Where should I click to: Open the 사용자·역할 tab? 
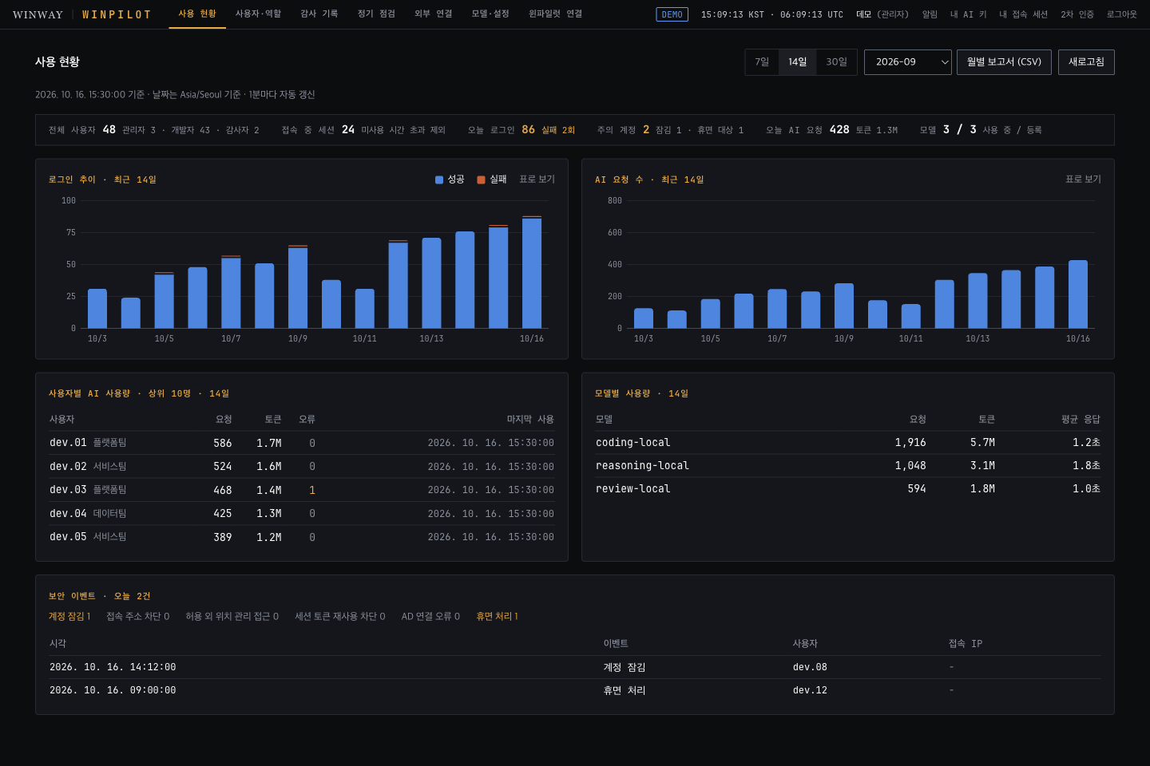coord(258,14)
